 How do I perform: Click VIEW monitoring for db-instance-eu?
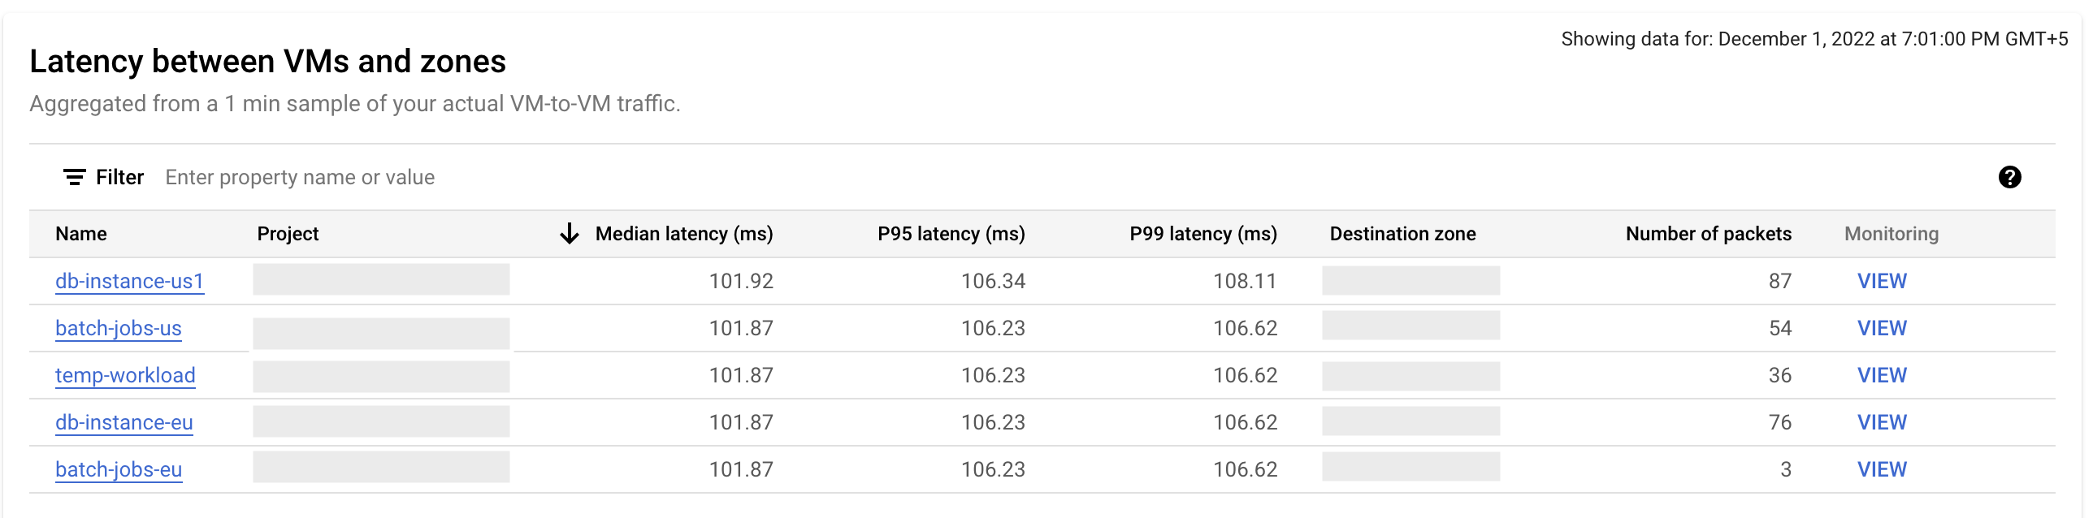[x=1882, y=422]
